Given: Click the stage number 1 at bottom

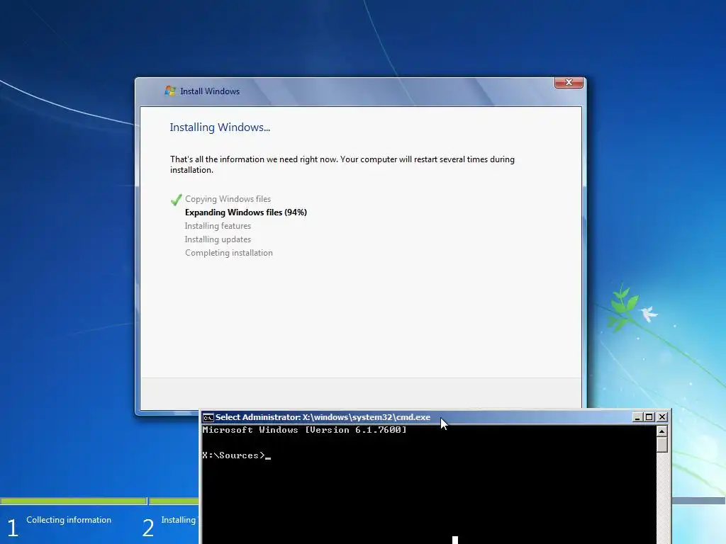Looking at the screenshot, I should coord(13,528).
